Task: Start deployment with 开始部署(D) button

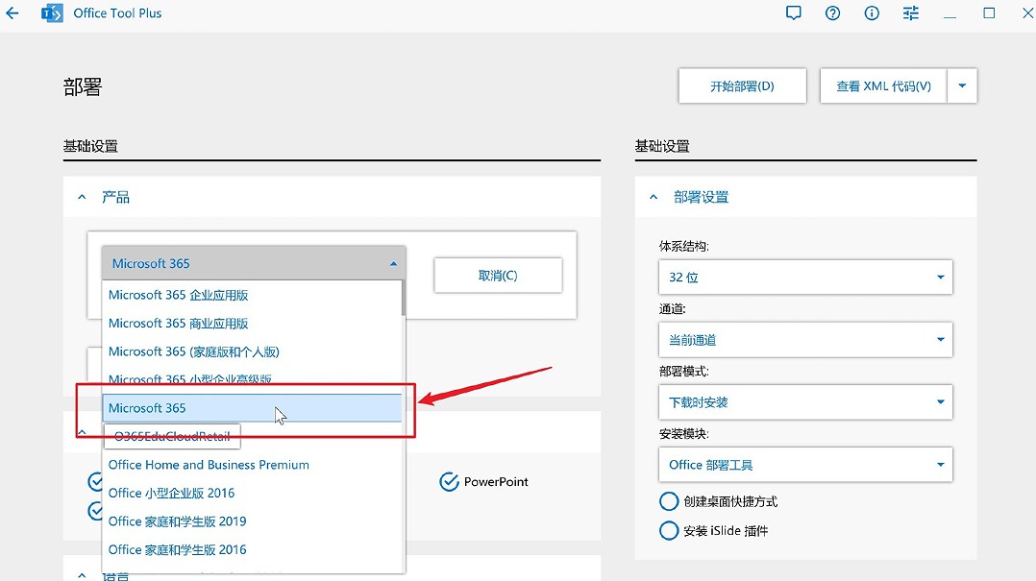Action: [742, 85]
